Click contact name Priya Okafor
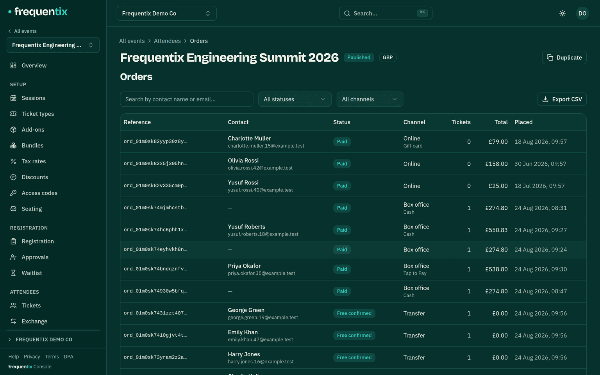The width and height of the screenshot is (600, 375). tap(244, 266)
